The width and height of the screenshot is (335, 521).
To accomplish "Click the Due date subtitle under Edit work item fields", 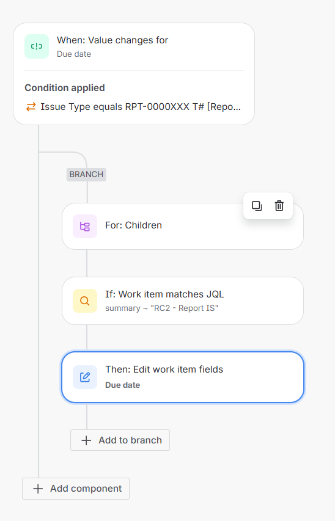I will (122, 385).
